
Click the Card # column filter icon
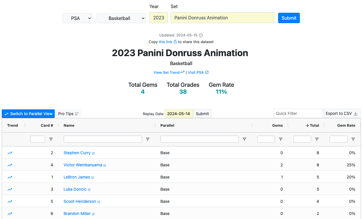tap(51, 139)
